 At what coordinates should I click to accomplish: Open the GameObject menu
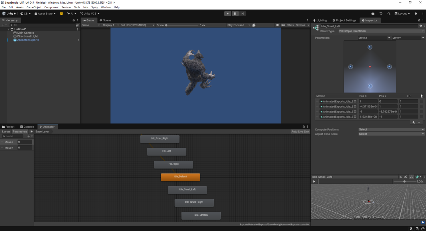tap(34, 7)
